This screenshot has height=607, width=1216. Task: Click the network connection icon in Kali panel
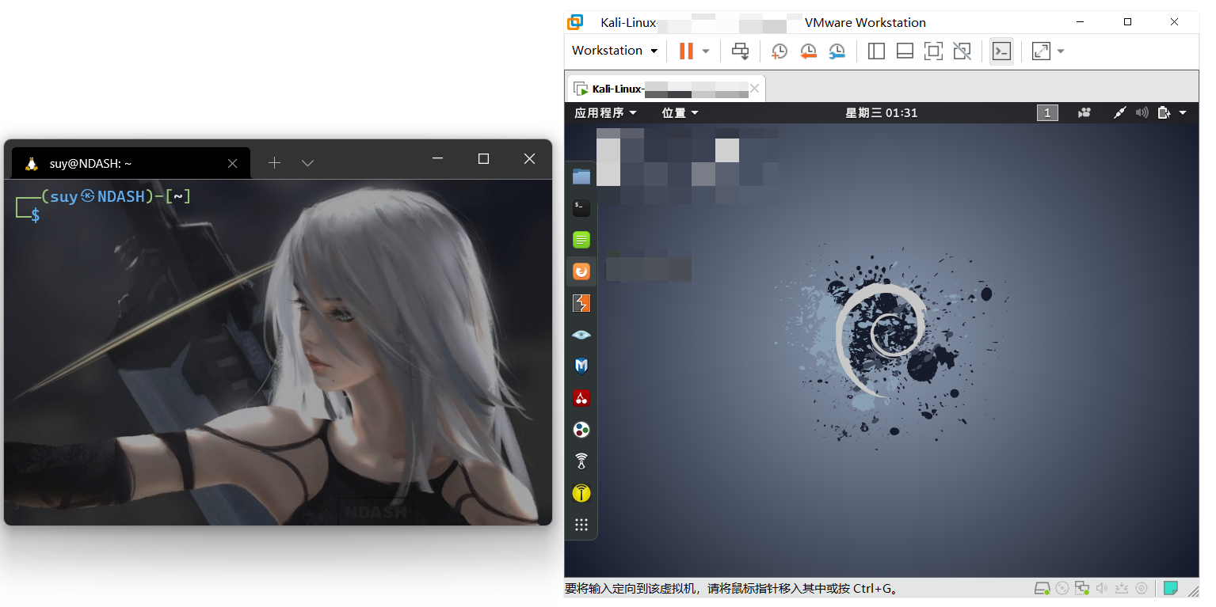click(x=1119, y=112)
